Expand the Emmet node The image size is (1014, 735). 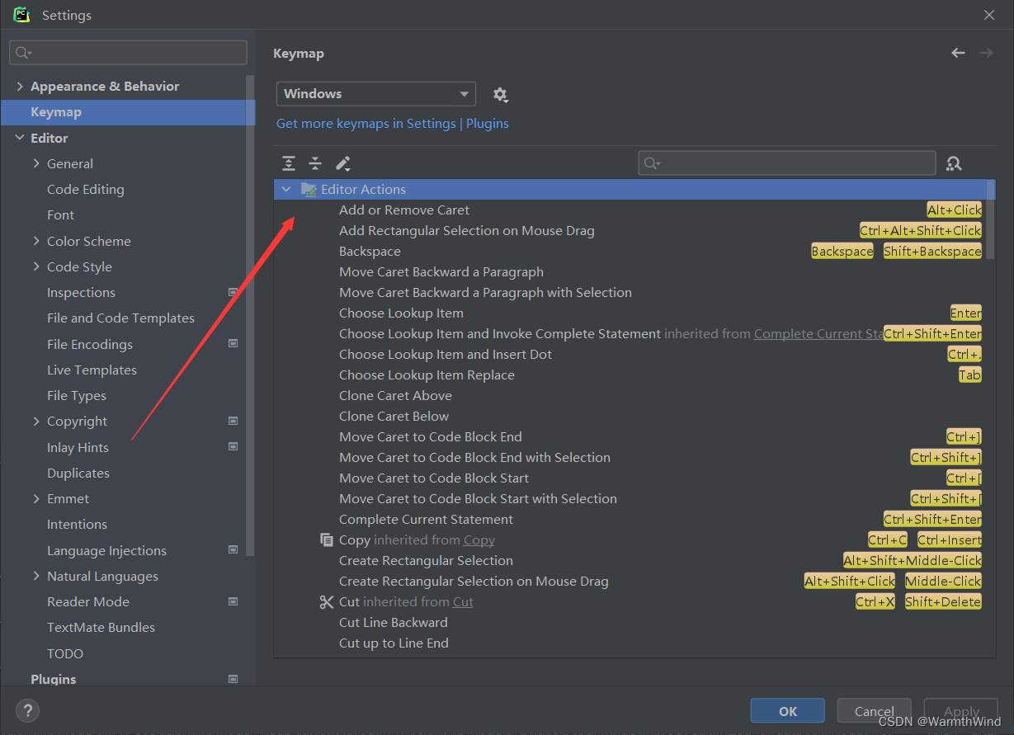tap(36, 498)
